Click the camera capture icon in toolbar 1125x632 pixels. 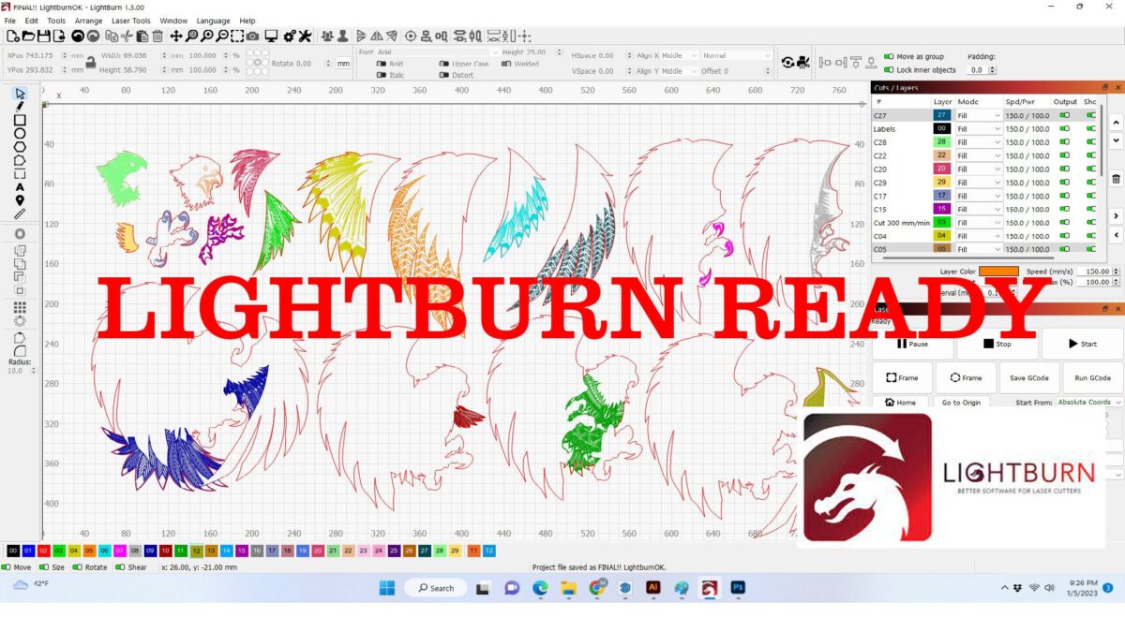(253, 37)
